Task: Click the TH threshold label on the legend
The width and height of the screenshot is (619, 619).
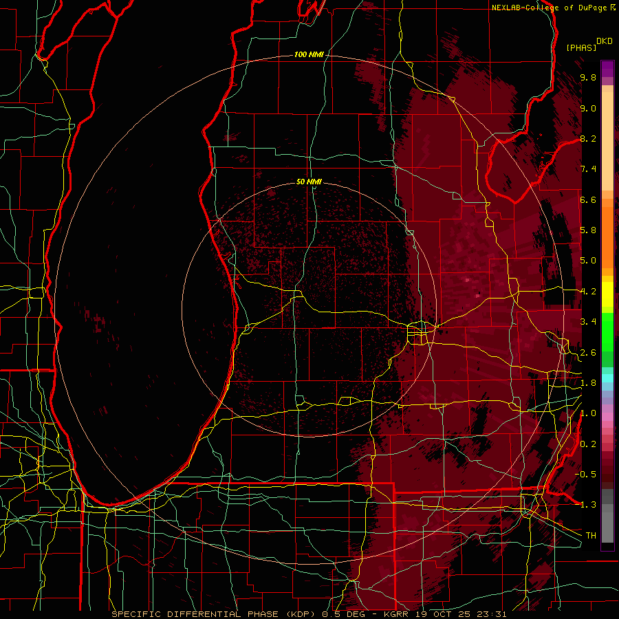Action: pyautogui.click(x=591, y=536)
